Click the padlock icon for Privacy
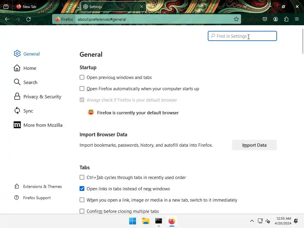The image size is (304, 228). pyautogui.click(x=17, y=96)
